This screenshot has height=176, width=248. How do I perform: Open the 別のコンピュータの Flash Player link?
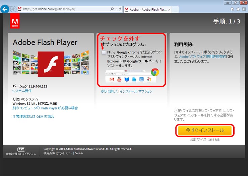45,108
